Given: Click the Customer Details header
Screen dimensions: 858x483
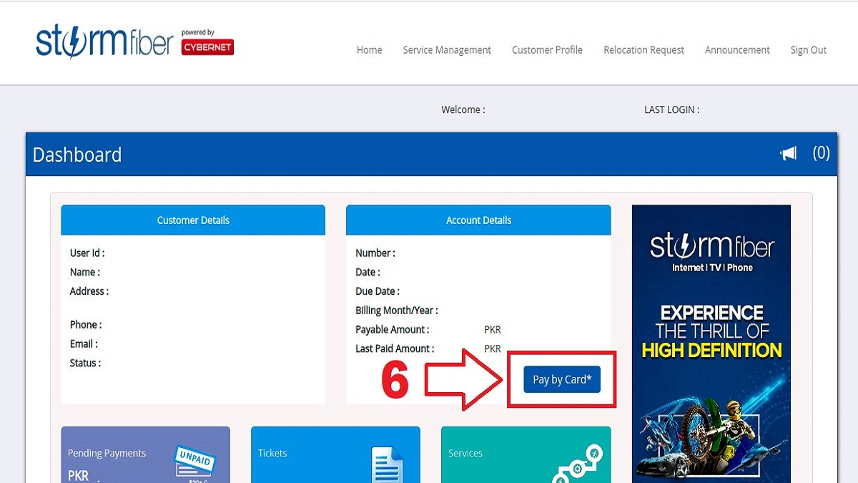Looking at the screenshot, I should (193, 220).
